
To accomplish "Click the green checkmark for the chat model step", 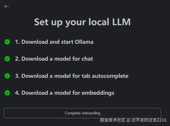I will (x=7, y=59).
